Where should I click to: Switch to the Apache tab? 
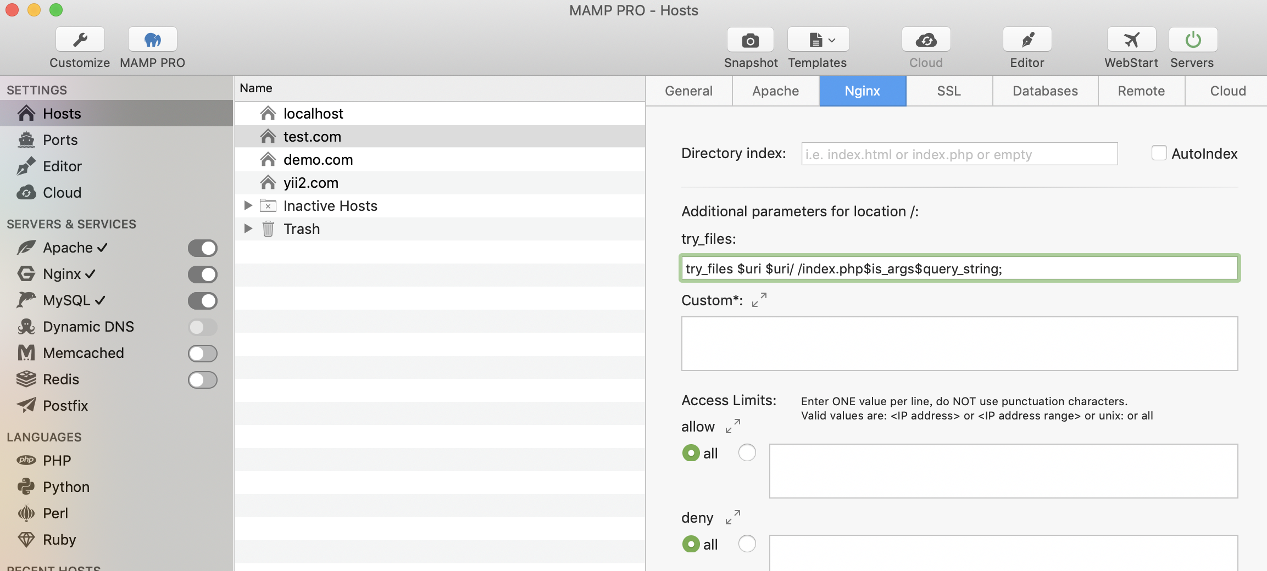[775, 91]
